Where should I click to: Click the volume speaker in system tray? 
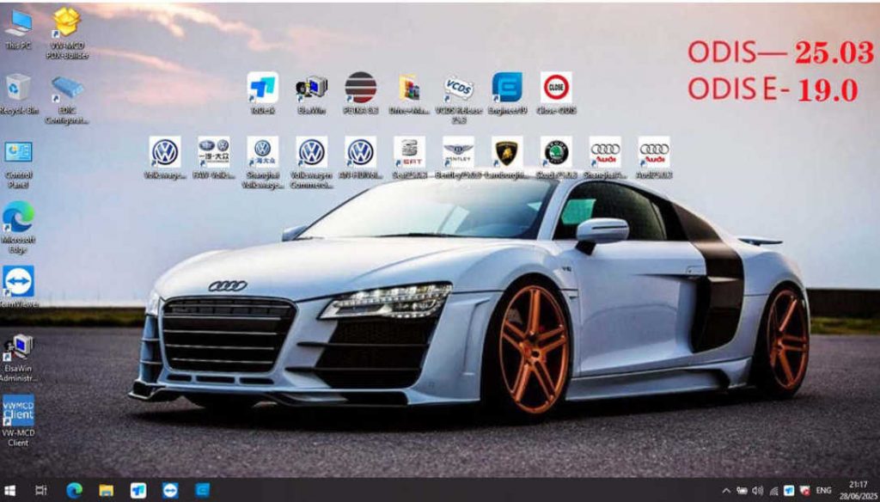(757, 491)
